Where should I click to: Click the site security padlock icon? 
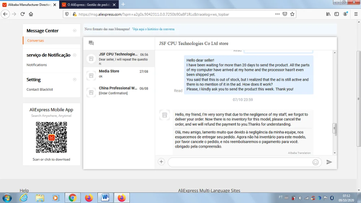(74, 14)
